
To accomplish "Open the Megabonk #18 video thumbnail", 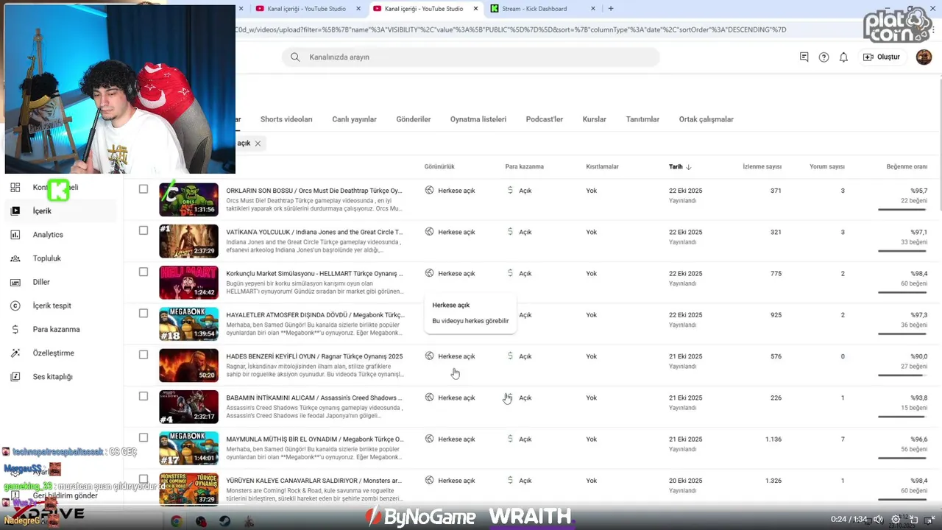I will point(189,324).
